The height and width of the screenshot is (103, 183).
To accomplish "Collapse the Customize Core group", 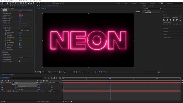I will (3, 27).
